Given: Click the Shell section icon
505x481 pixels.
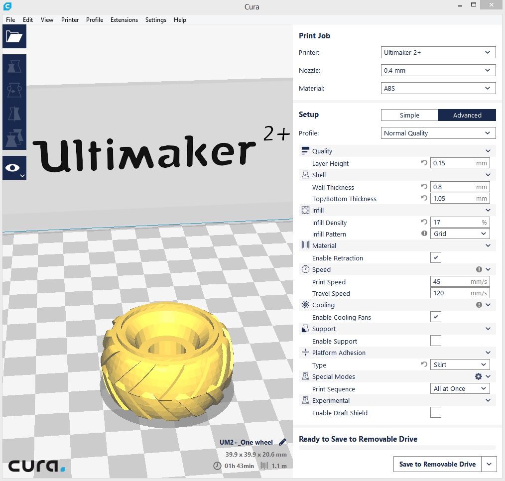Looking at the screenshot, I should click(x=305, y=174).
